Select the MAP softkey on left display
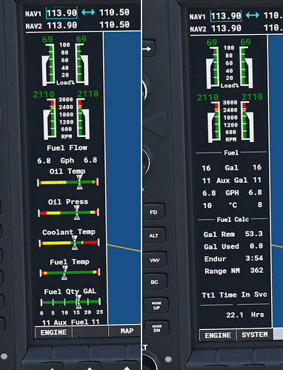 coord(127,331)
